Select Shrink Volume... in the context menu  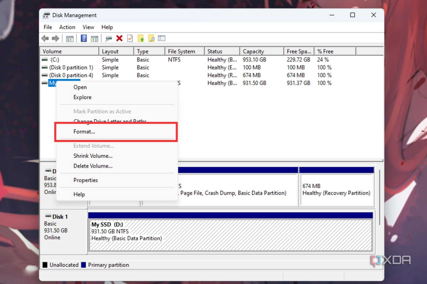pyautogui.click(x=117, y=156)
